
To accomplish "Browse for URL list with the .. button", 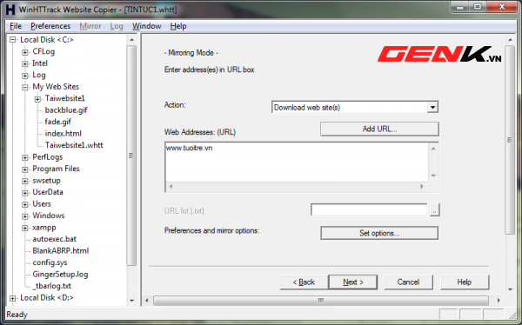I will click(x=434, y=210).
